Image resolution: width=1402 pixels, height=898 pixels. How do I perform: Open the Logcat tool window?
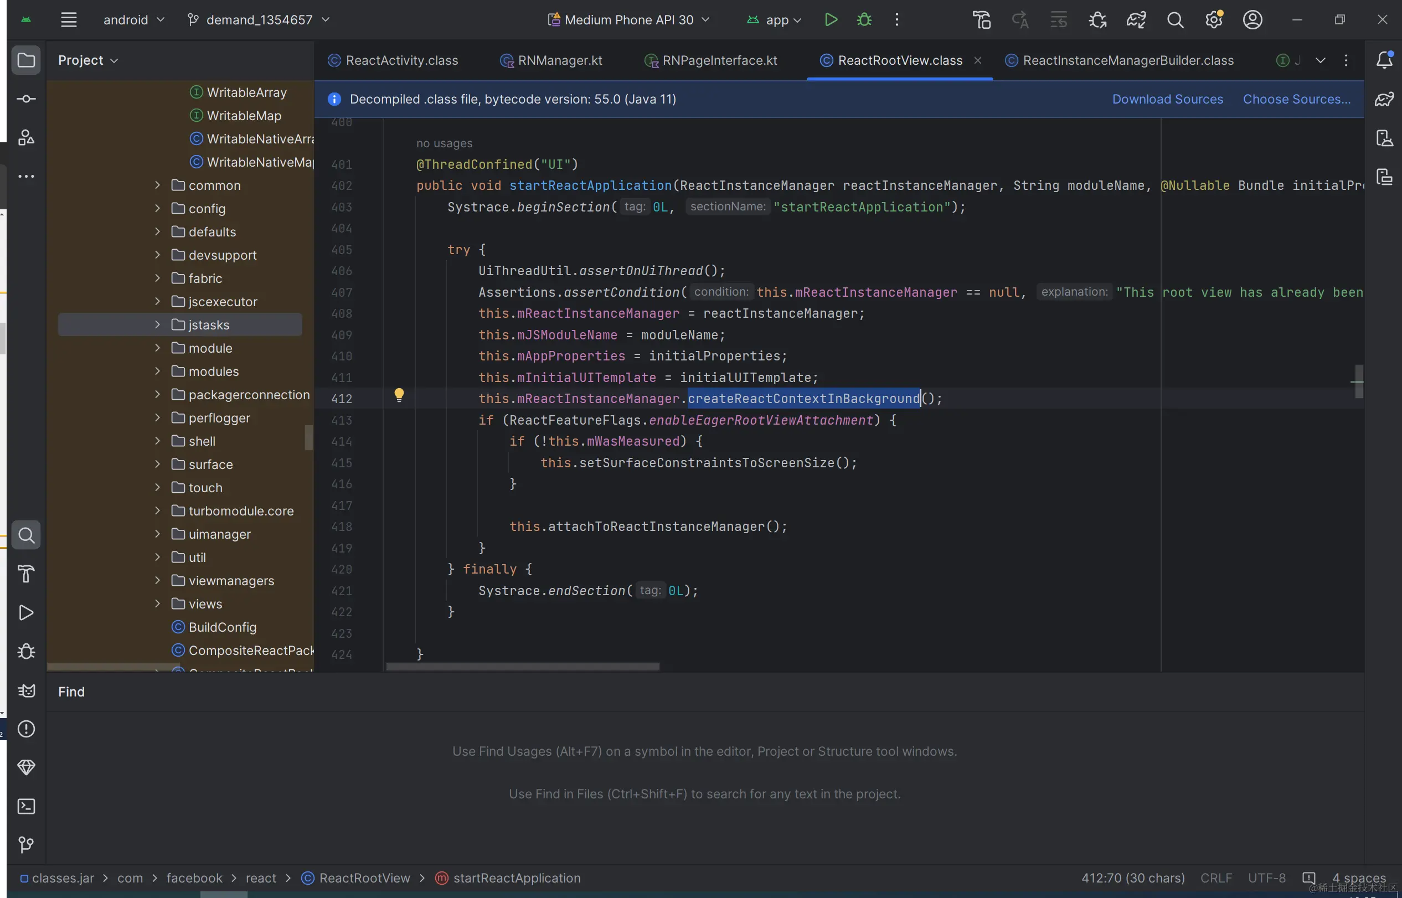pyautogui.click(x=26, y=690)
